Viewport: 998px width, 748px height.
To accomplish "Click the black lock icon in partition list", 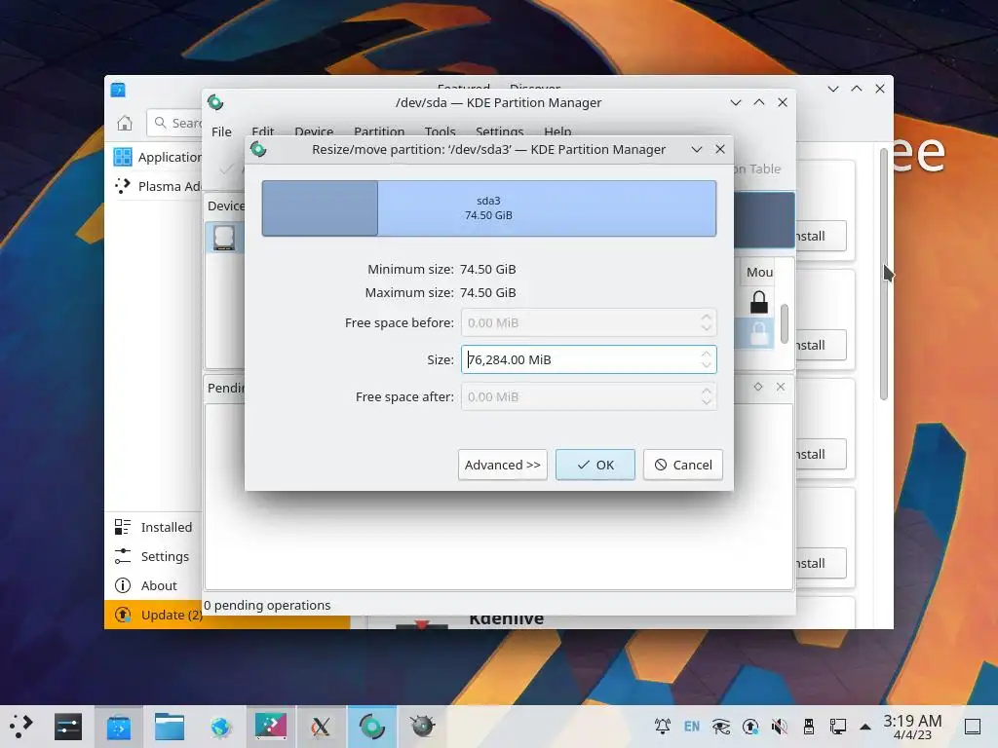I will pyautogui.click(x=758, y=302).
